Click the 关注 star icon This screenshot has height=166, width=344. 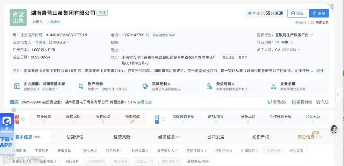[318, 102]
